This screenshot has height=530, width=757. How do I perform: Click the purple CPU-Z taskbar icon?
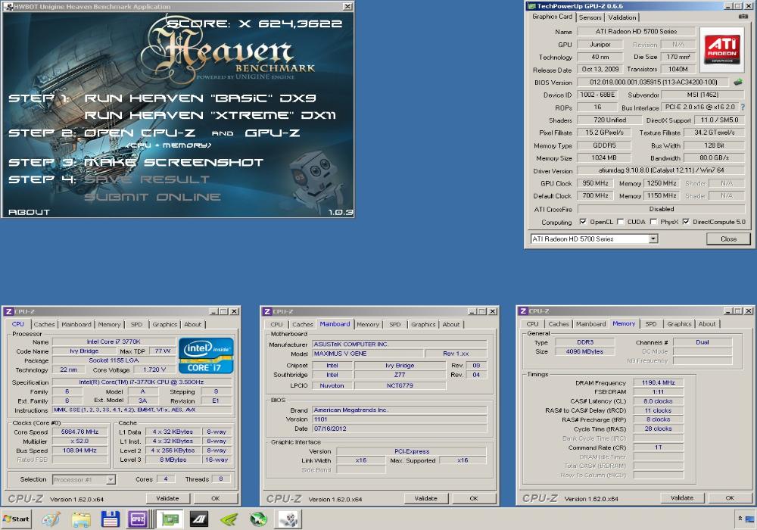(138, 519)
